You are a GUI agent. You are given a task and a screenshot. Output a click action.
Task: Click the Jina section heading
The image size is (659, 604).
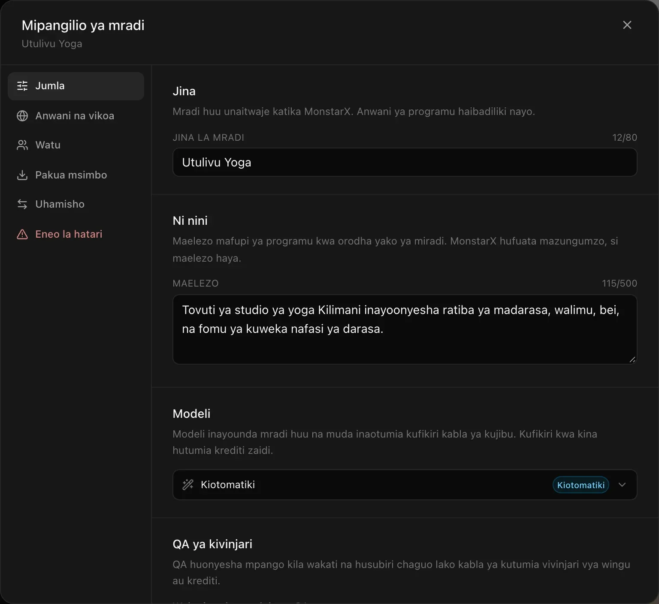point(184,91)
